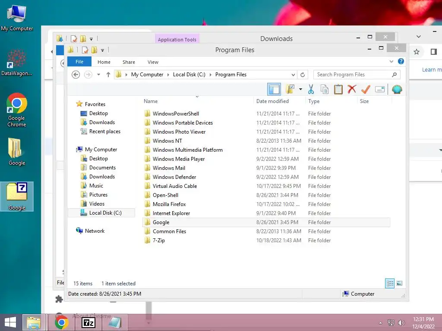Switch to large icons view button
Viewport: 442px width, 331px height.
[399, 284]
